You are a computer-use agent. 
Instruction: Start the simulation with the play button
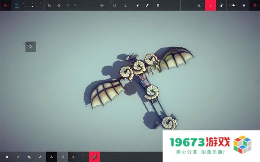coord(6,5)
